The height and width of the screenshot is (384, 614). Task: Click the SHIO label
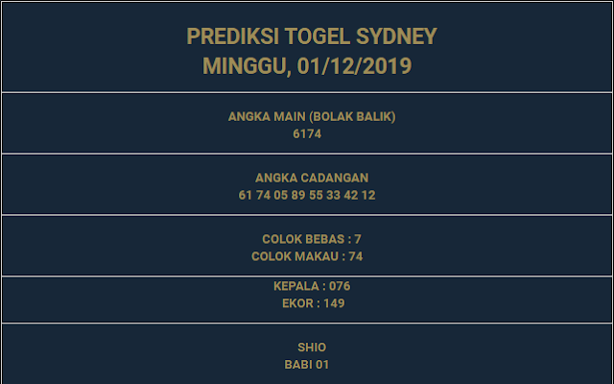coord(312,348)
